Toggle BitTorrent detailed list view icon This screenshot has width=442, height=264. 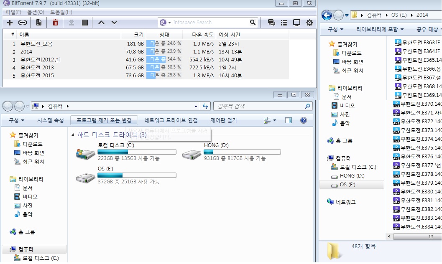tap(284, 23)
